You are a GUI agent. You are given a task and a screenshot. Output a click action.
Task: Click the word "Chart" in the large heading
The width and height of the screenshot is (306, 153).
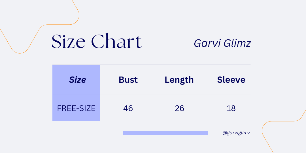tap(117, 42)
